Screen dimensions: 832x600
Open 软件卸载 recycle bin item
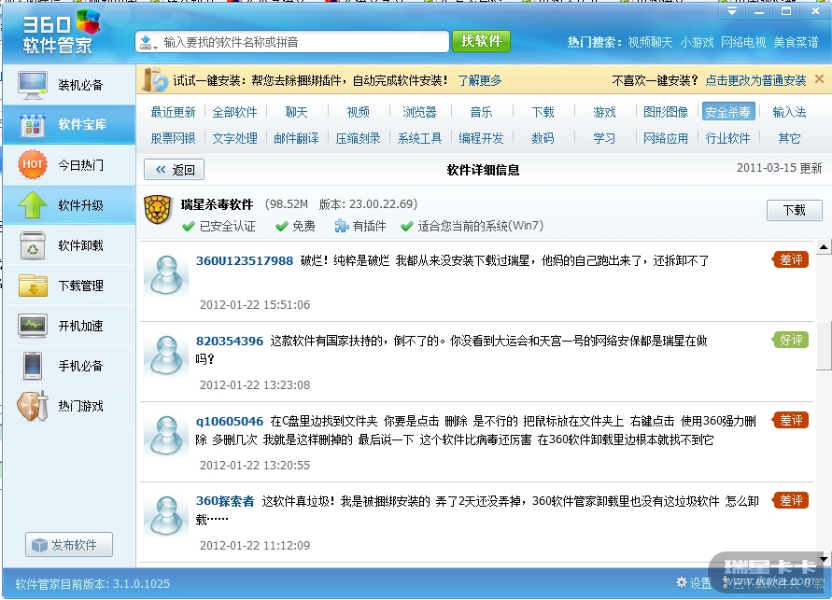(x=69, y=245)
